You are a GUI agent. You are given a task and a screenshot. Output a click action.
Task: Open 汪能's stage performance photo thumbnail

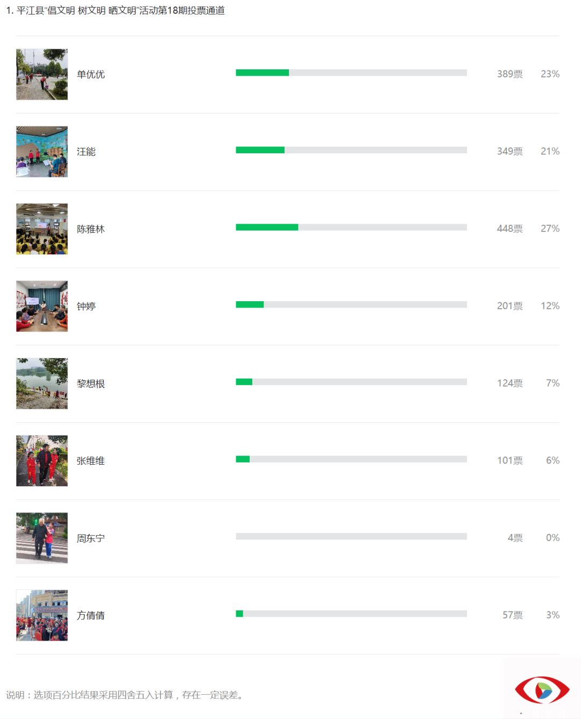(42, 152)
